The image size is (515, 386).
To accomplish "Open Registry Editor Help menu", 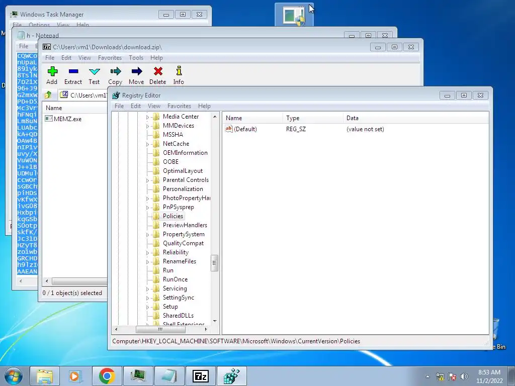I will coord(204,106).
